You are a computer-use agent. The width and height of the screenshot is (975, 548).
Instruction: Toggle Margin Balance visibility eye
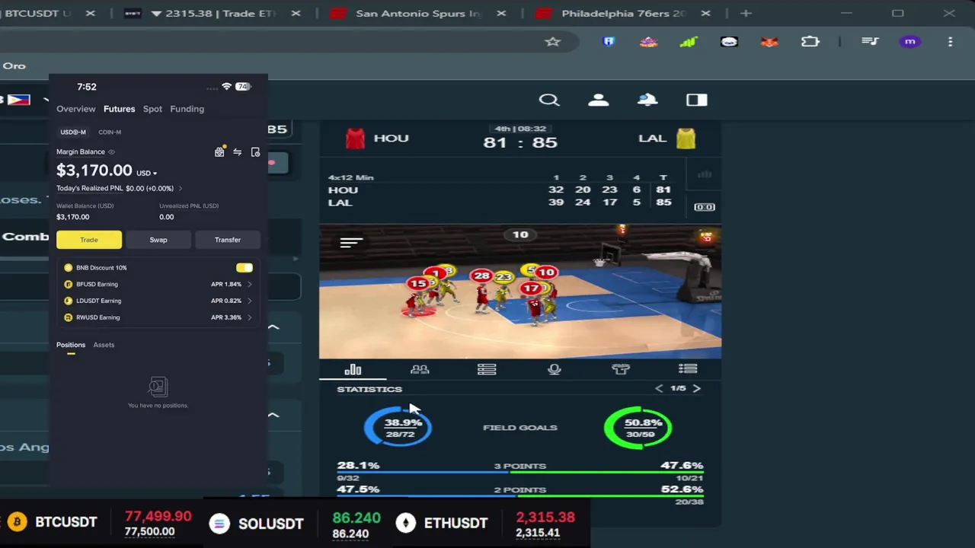tap(111, 152)
